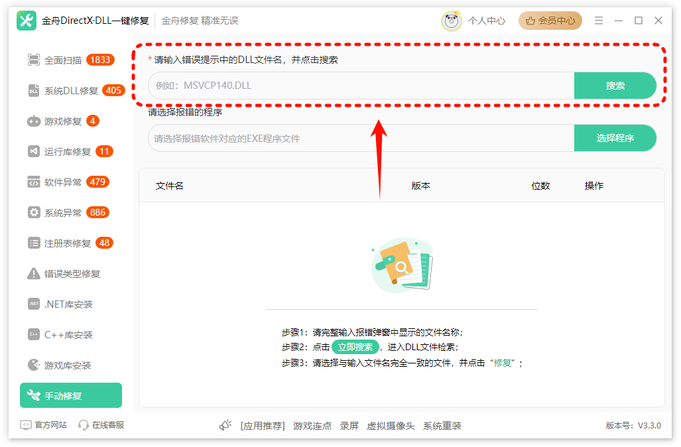Open 错误类型修复 error type repair
Image resolution: width=681 pixels, height=447 pixels.
click(71, 274)
